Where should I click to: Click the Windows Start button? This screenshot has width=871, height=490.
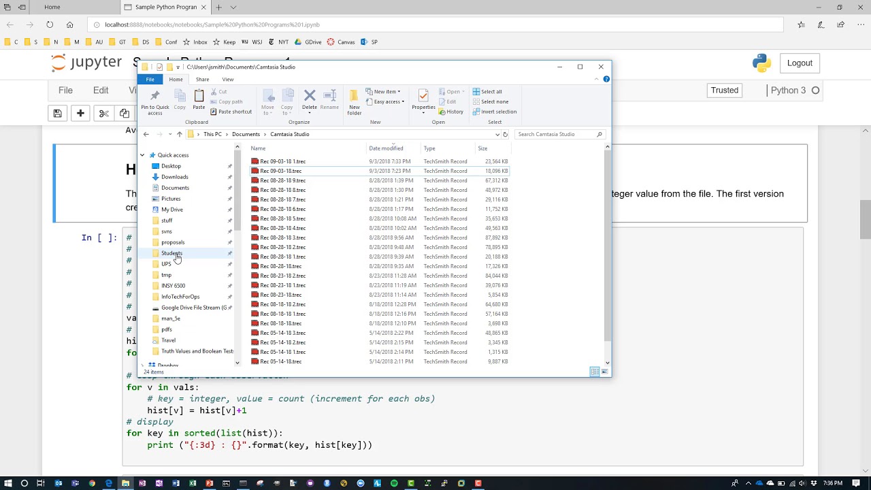7,483
